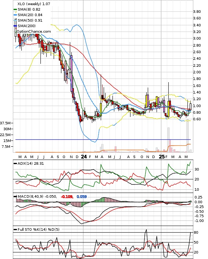Click the black ADX(14) legend marker
Viewport: 208px width, 259px height.
coord(15,164)
